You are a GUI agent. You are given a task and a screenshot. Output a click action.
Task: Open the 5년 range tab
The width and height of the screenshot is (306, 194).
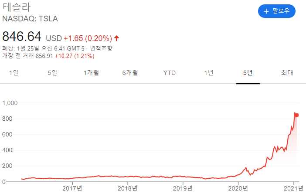[248, 73]
